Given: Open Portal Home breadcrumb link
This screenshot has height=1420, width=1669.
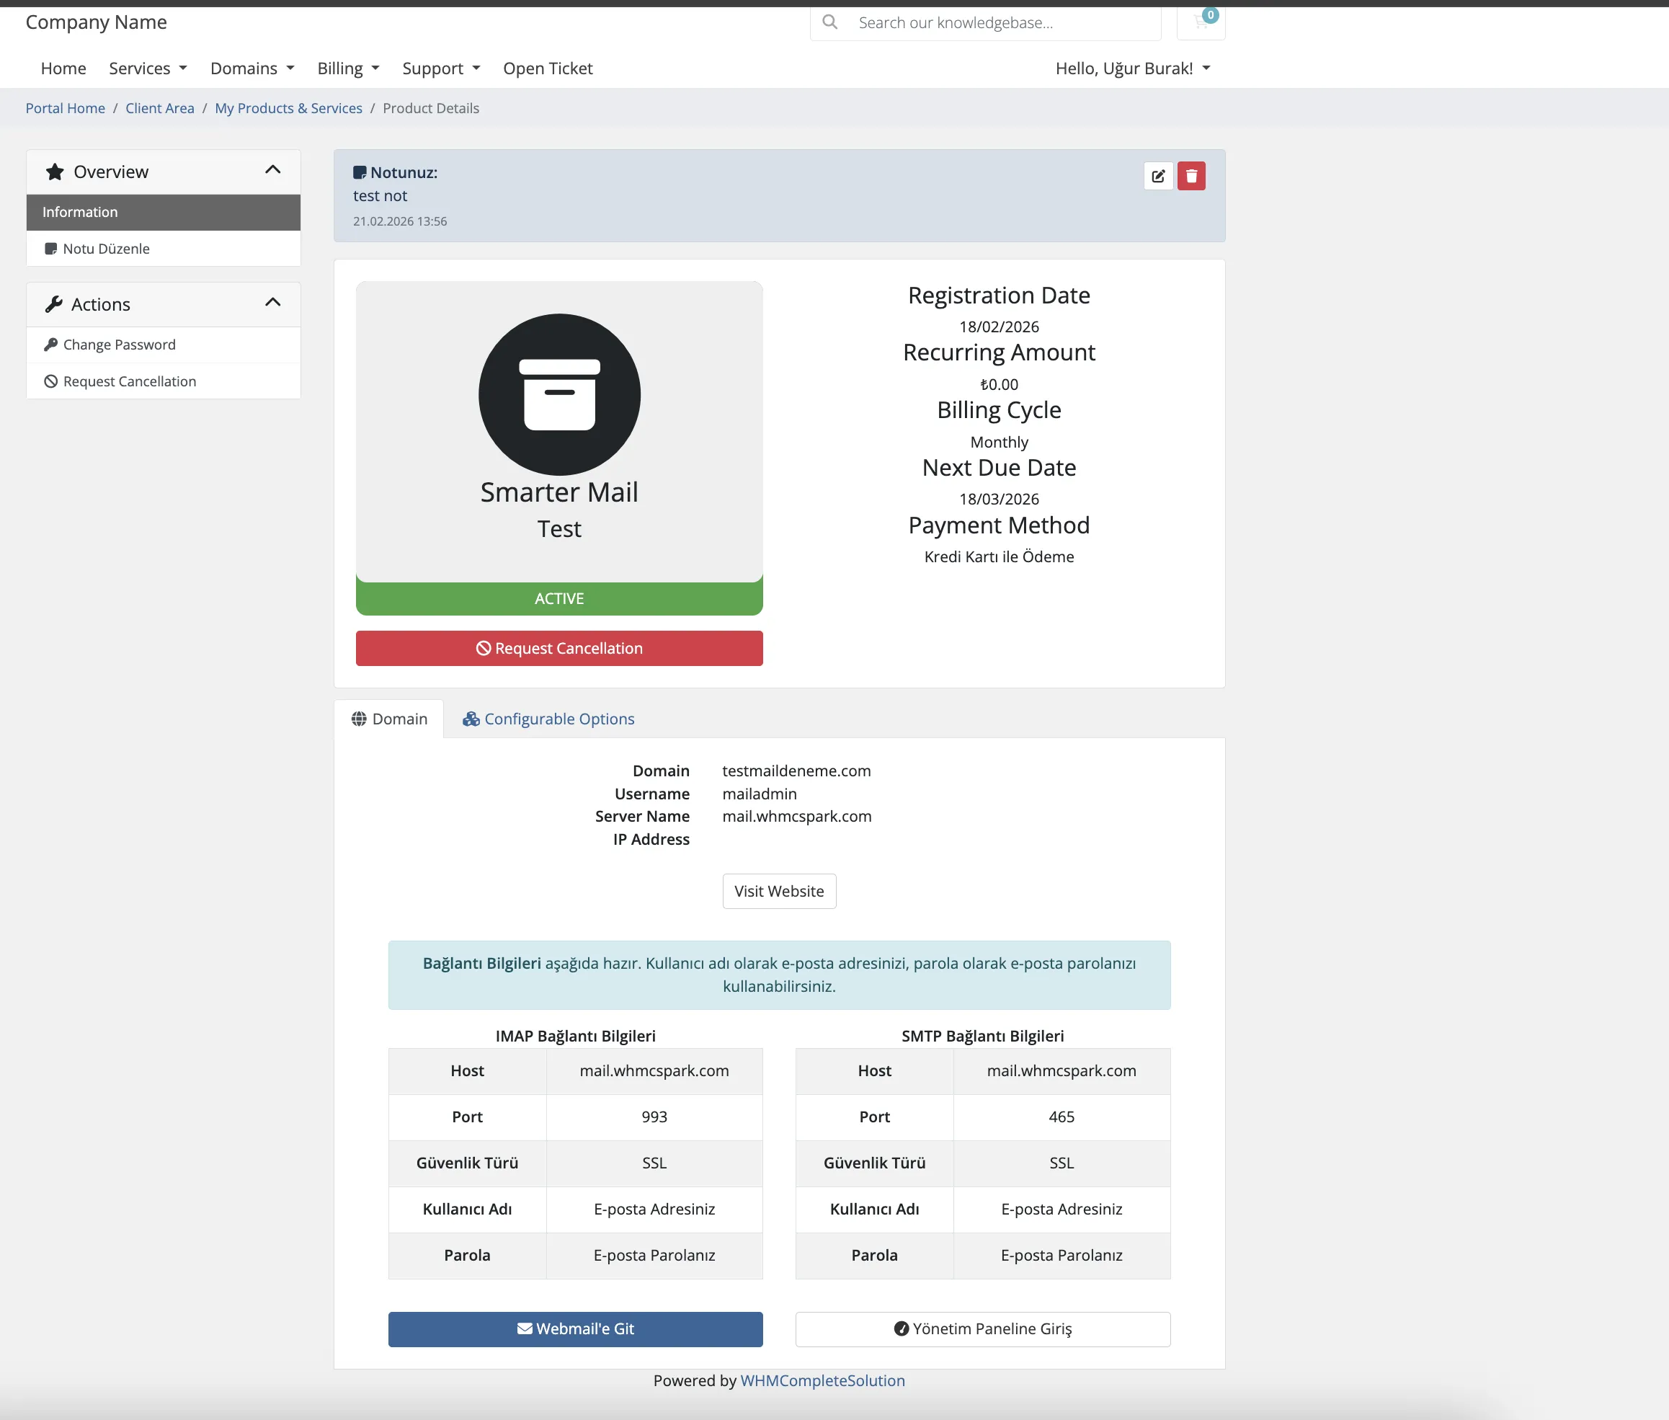Looking at the screenshot, I should [x=65, y=108].
